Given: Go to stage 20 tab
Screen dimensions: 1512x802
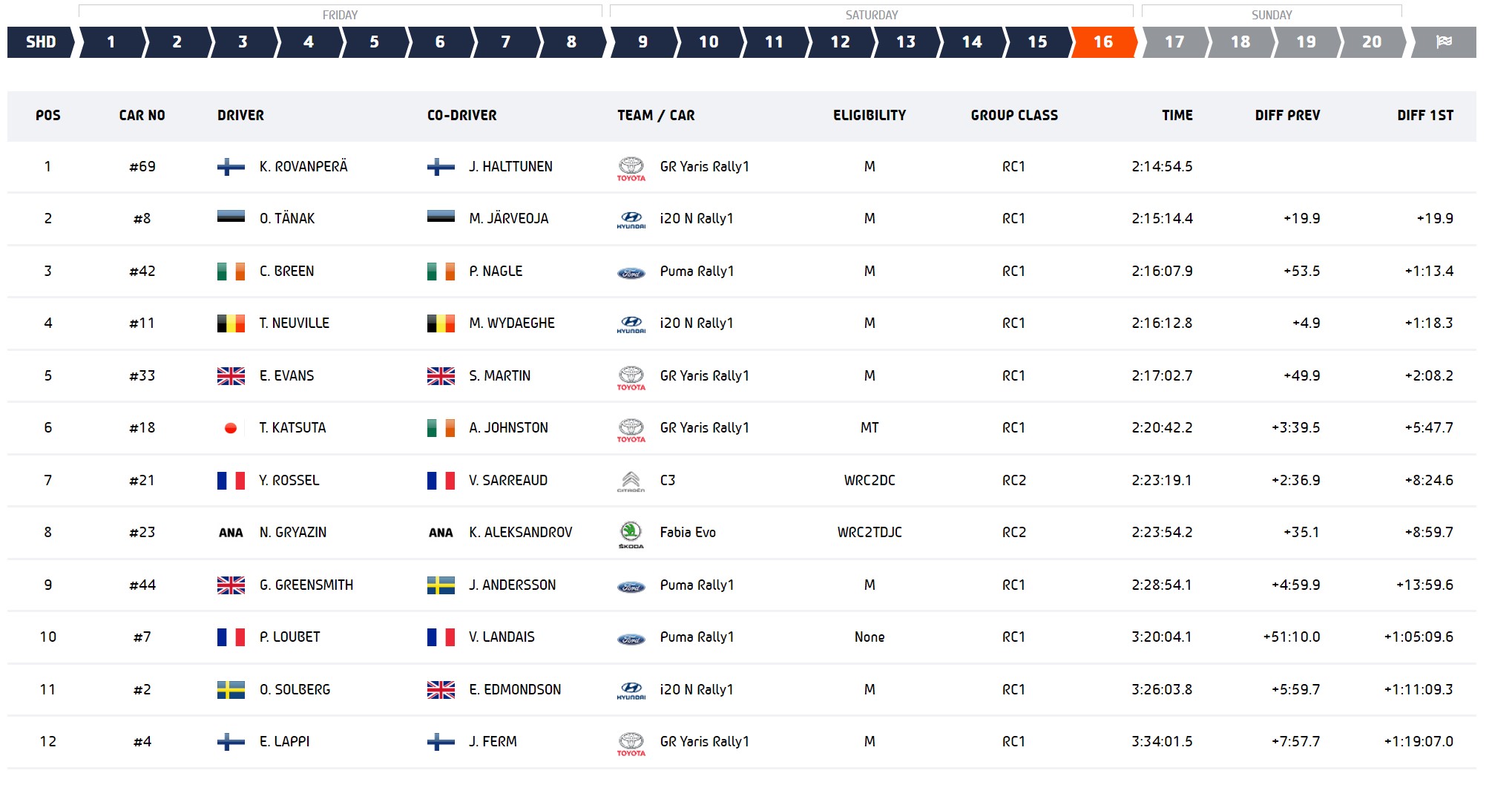Looking at the screenshot, I should click(x=1371, y=42).
